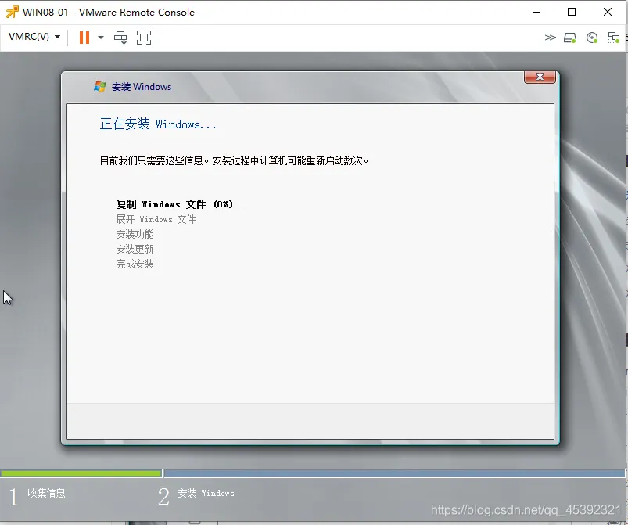Image resolution: width=628 pixels, height=525 pixels.
Task: Click the stage 1 '收集信息' label
Action: 46,493
